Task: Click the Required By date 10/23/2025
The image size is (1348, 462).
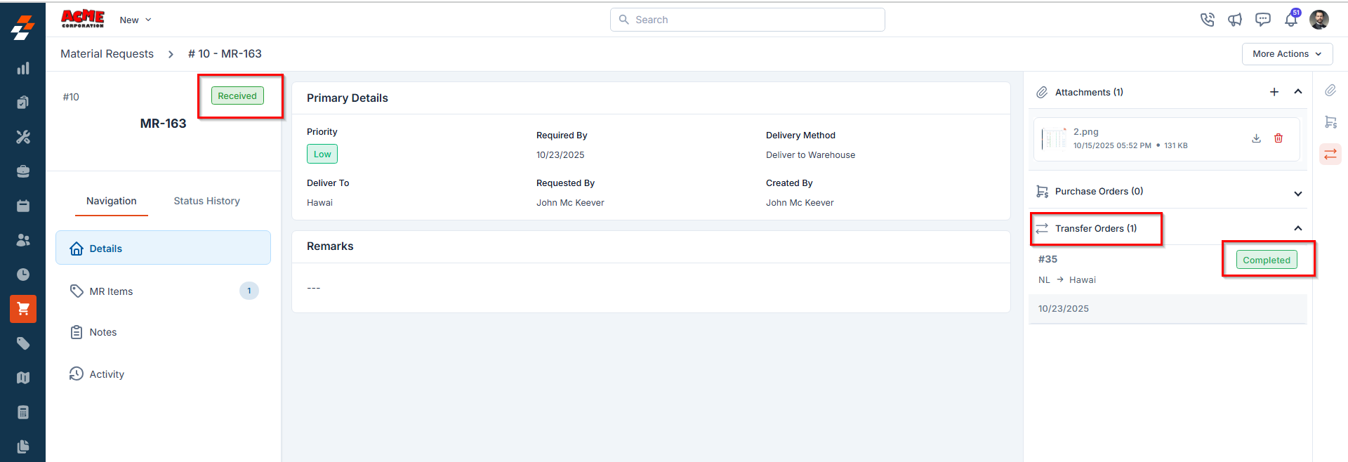Action: 560,155
